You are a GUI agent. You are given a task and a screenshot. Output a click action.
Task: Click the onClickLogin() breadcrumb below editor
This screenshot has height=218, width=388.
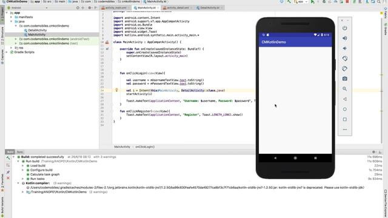point(145,147)
